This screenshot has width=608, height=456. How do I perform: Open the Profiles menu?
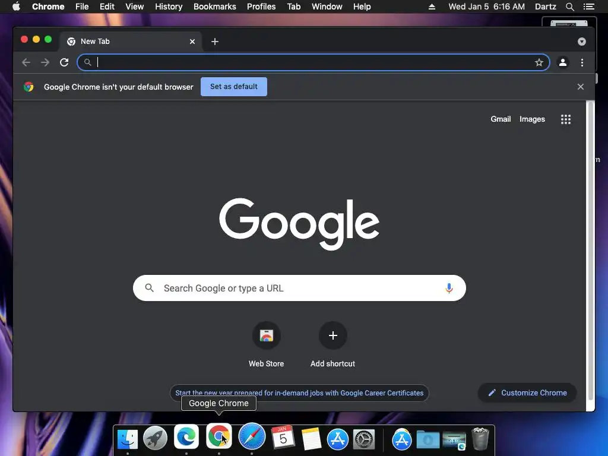[261, 7]
